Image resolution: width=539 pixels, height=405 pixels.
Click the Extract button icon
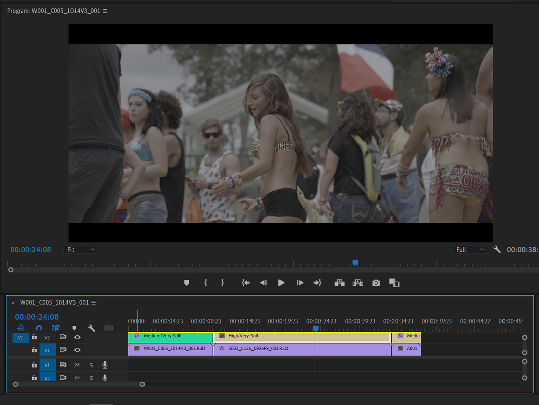point(358,282)
